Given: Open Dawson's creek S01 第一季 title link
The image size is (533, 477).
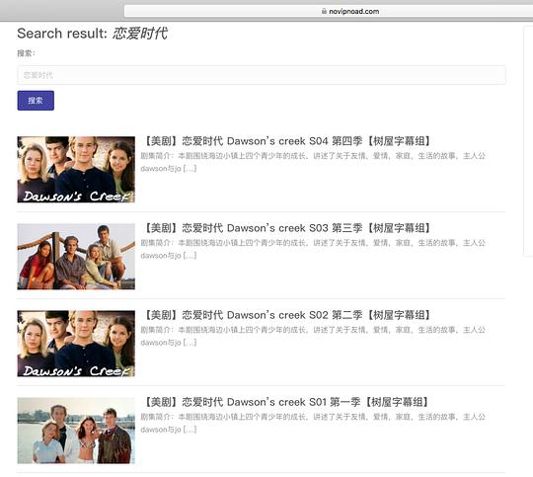Looking at the screenshot, I should [x=286, y=402].
